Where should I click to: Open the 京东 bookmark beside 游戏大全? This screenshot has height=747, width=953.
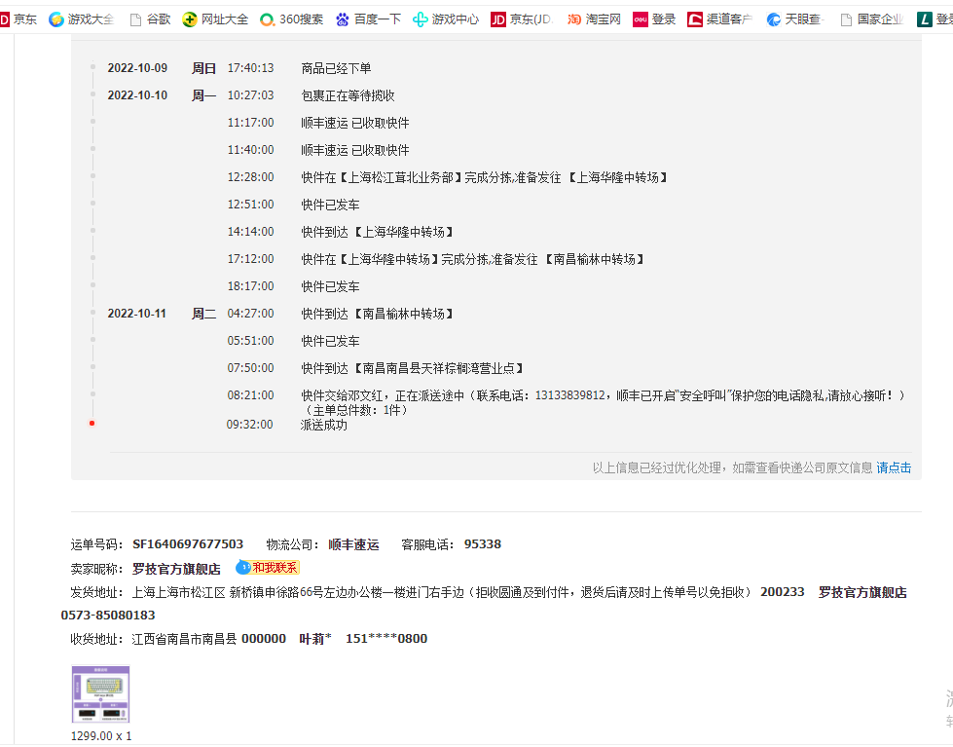point(18,19)
